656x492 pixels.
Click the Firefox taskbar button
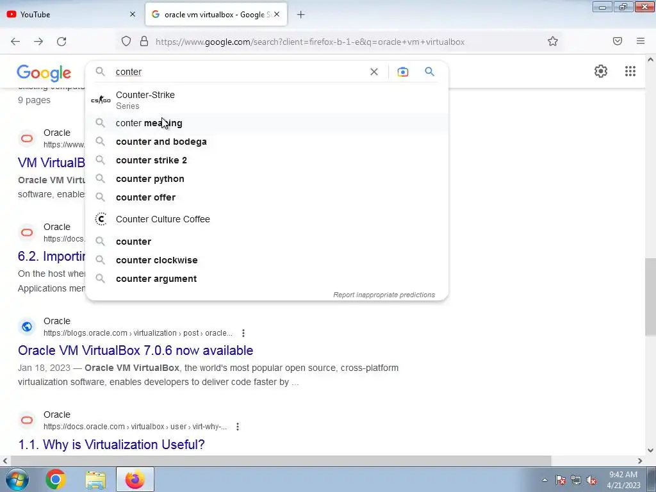coord(135,479)
